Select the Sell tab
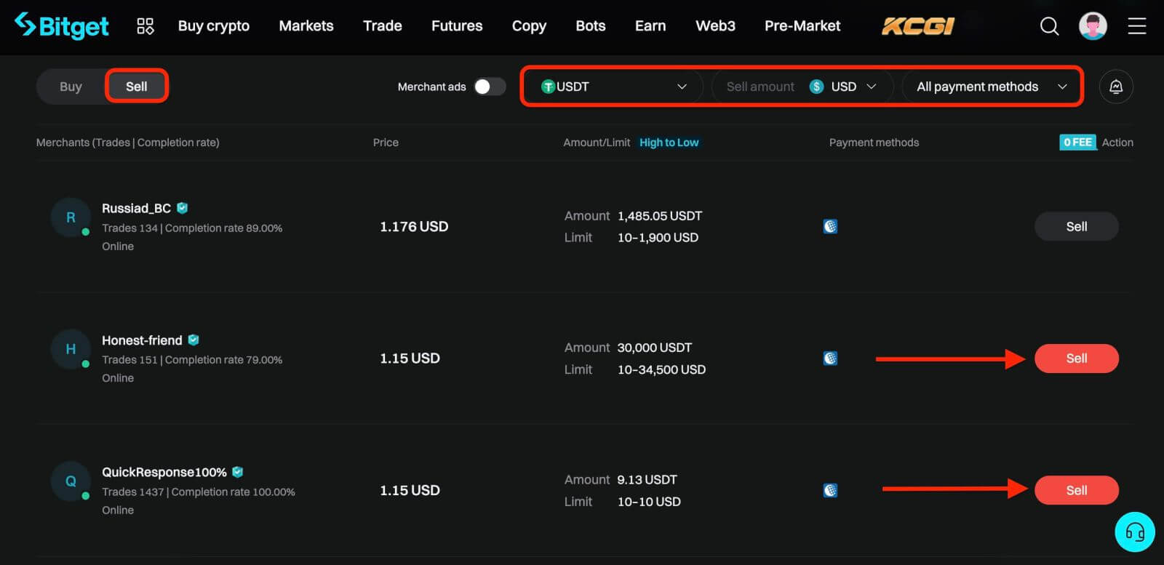The image size is (1164, 565). [x=137, y=87]
